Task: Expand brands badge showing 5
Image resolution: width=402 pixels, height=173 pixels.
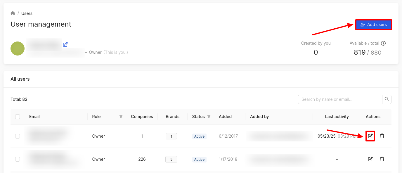Action: [x=171, y=159]
